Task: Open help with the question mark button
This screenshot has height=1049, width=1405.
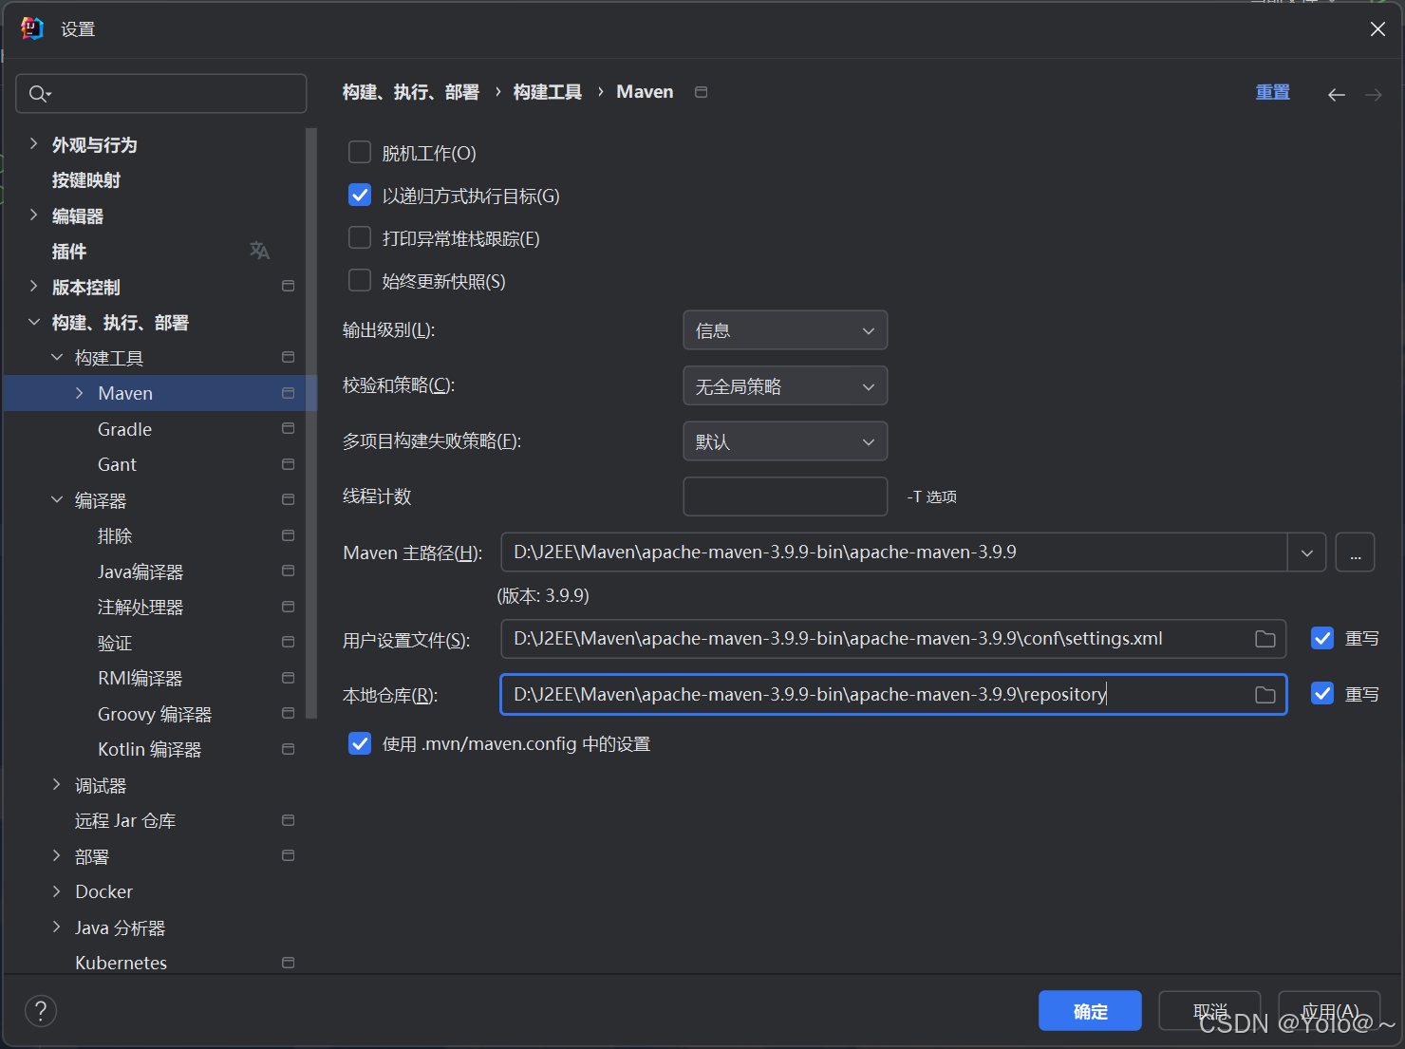Action: pyautogui.click(x=41, y=1011)
